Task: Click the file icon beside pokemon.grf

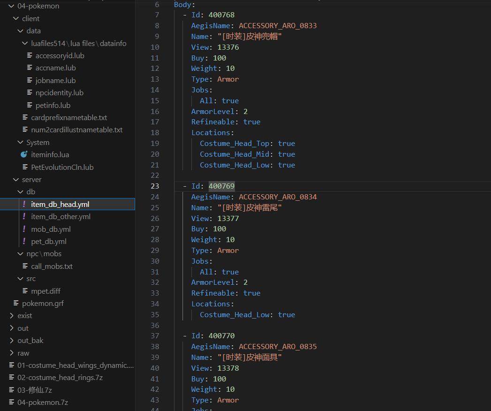Action: 16,303
